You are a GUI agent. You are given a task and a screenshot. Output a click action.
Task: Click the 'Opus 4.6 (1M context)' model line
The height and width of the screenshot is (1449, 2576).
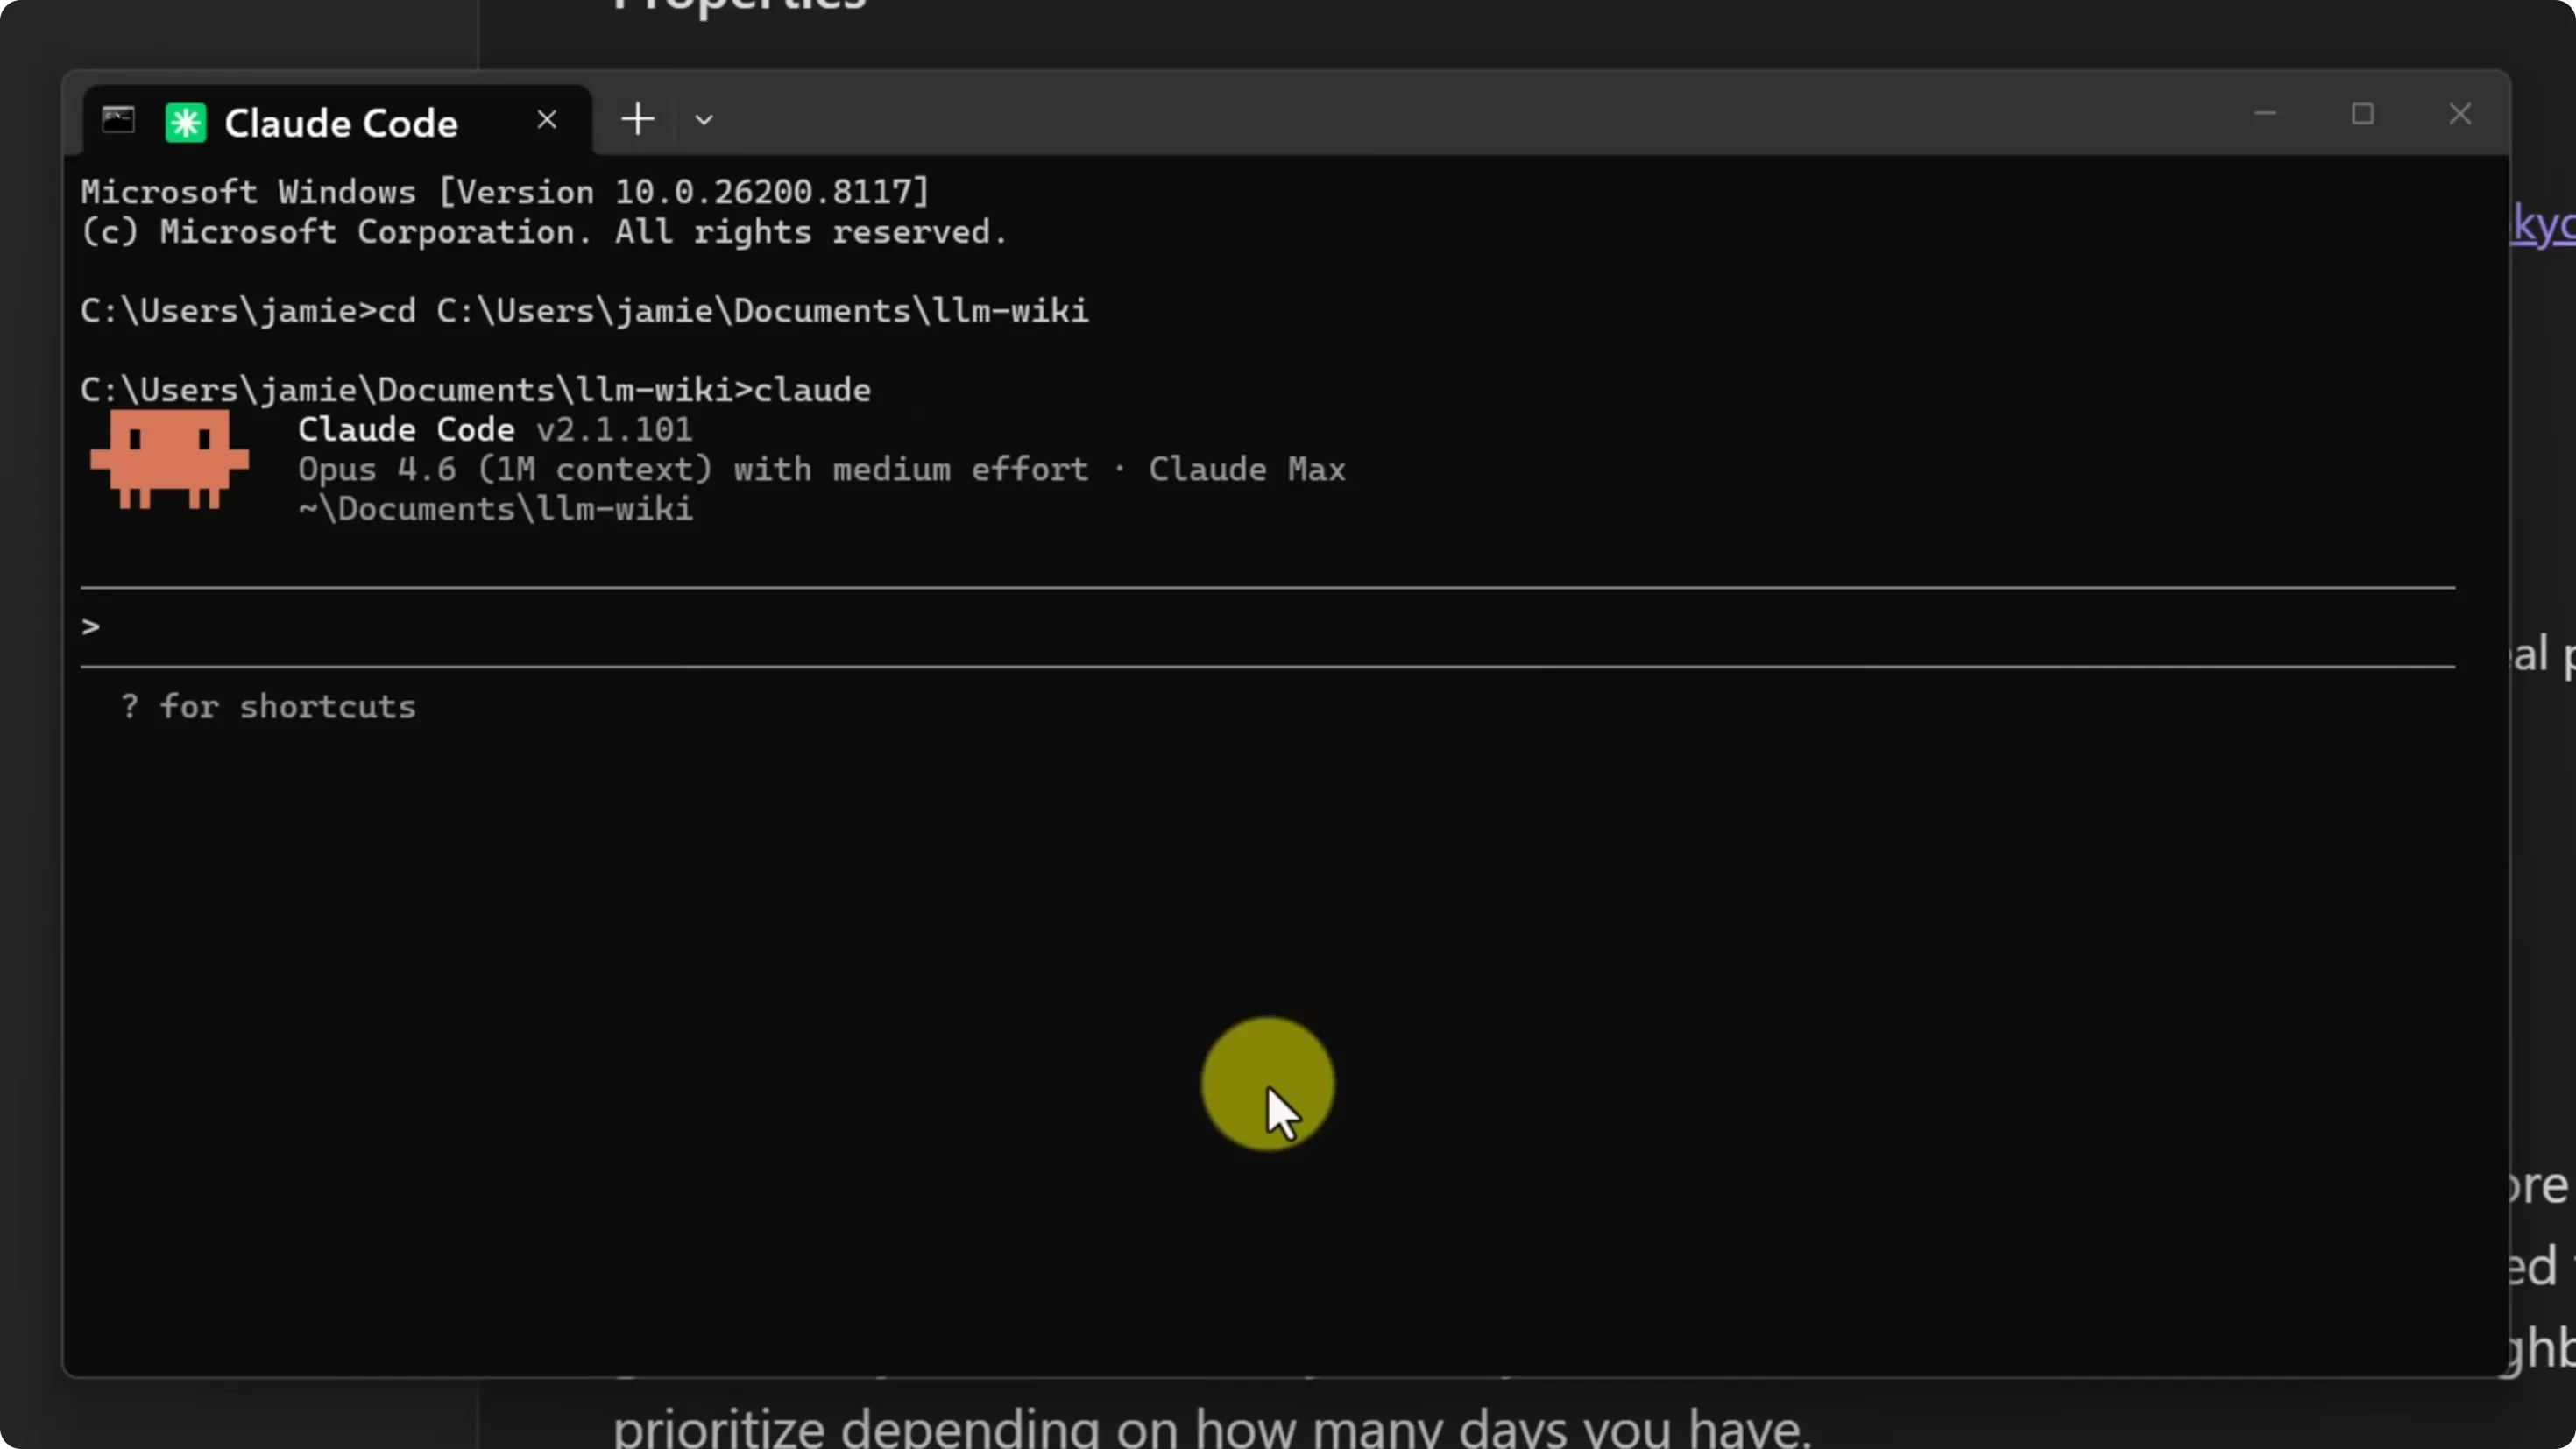(x=822, y=469)
